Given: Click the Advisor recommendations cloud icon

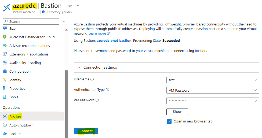Looking at the screenshot, I should click(5, 46).
